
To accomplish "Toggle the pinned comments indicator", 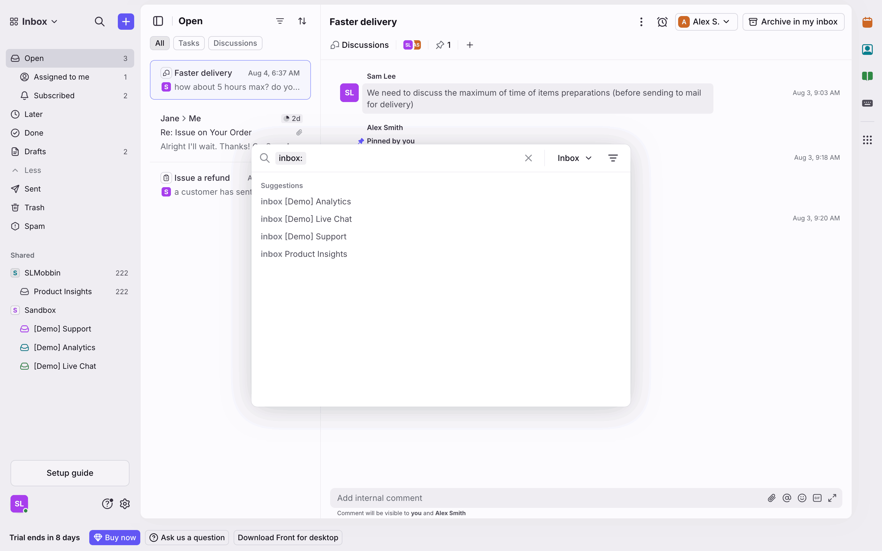I will (443, 45).
